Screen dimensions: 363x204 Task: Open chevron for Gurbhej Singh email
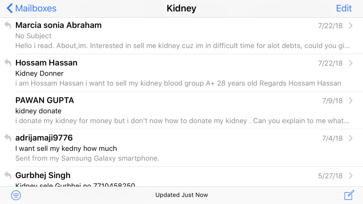[351, 175]
